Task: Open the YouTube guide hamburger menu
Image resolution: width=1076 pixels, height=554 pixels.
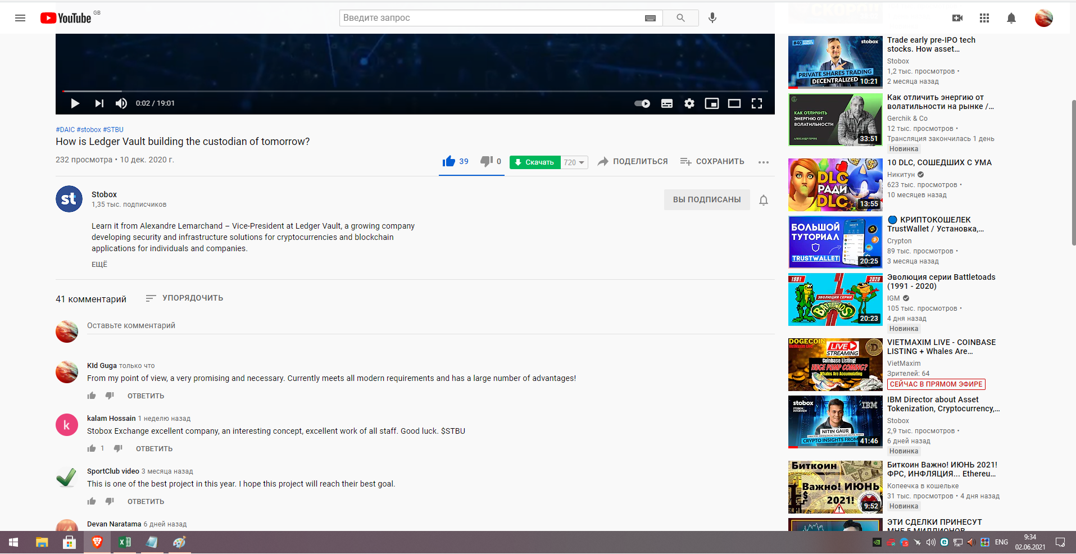Action: tap(20, 18)
